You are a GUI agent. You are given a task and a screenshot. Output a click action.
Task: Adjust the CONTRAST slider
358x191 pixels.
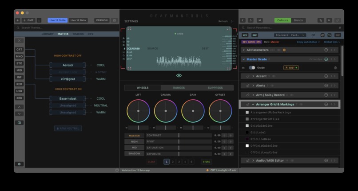(x=179, y=136)
